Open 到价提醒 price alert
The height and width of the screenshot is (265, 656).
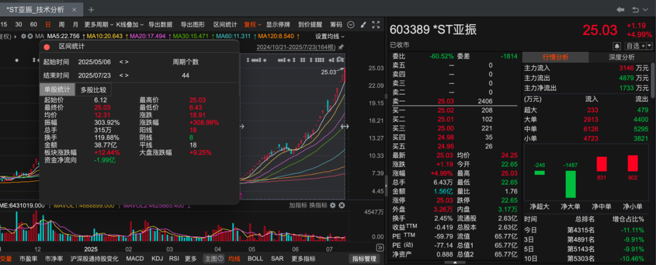[310, 25]
